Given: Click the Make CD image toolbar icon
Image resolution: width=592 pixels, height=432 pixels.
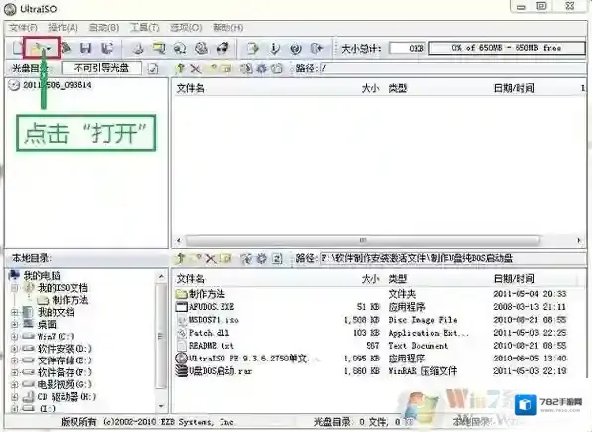Looking at the screenshot, I should 138,48.
